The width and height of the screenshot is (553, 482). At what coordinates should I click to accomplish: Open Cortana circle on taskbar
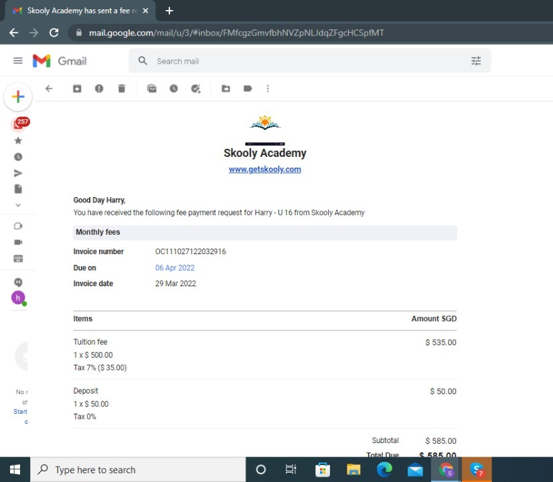pyautogui.click(x=260, y=470)
